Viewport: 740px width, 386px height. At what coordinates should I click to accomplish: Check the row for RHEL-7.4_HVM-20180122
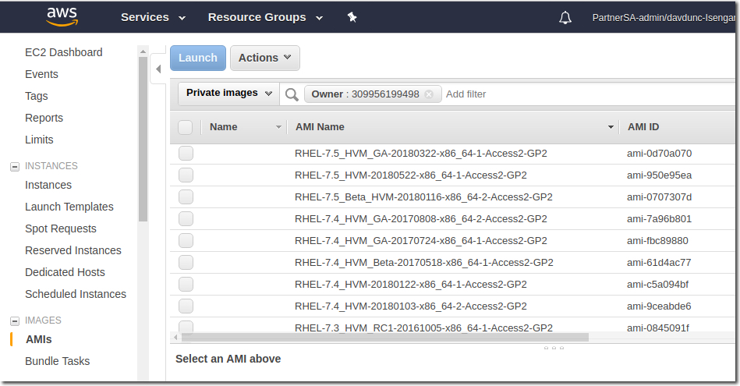(186, 284)
